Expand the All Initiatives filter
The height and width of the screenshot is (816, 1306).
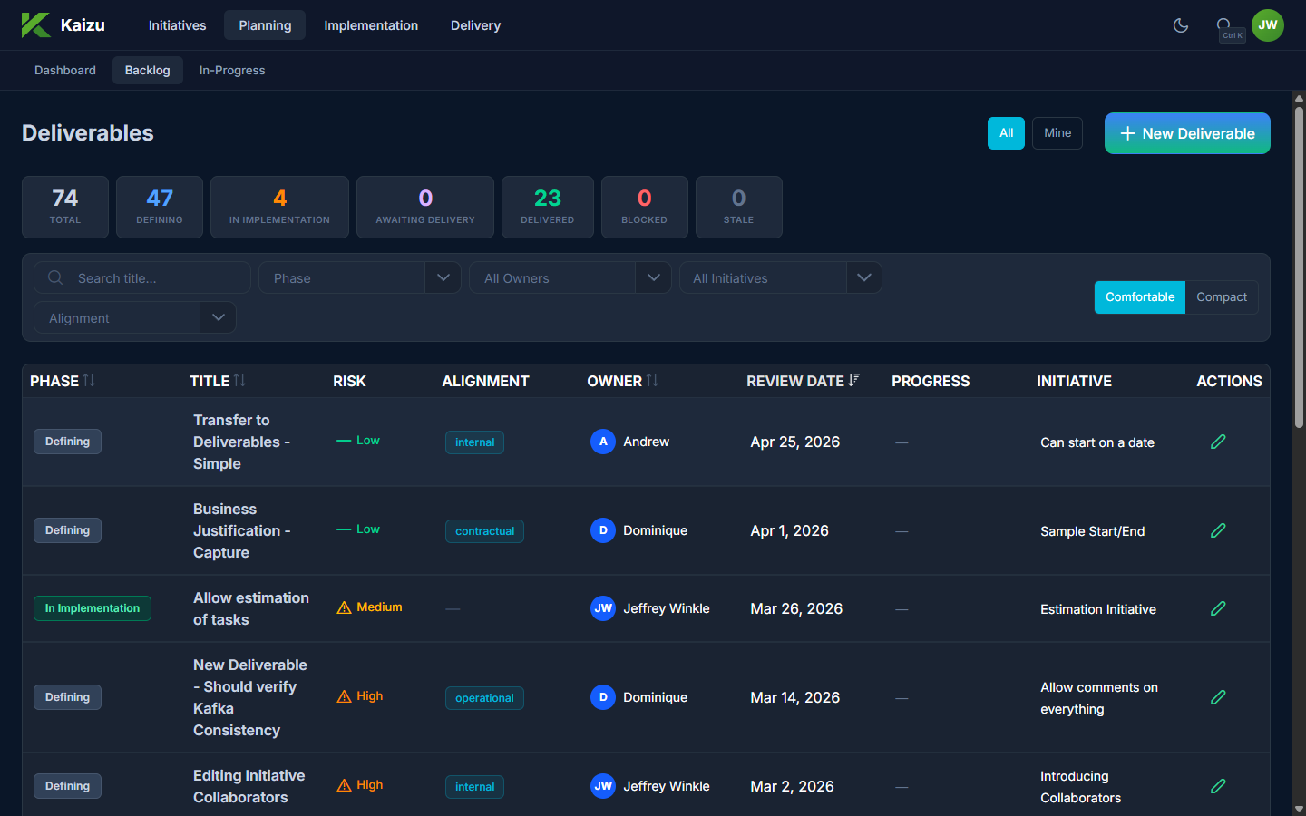[x=863, y=277]
